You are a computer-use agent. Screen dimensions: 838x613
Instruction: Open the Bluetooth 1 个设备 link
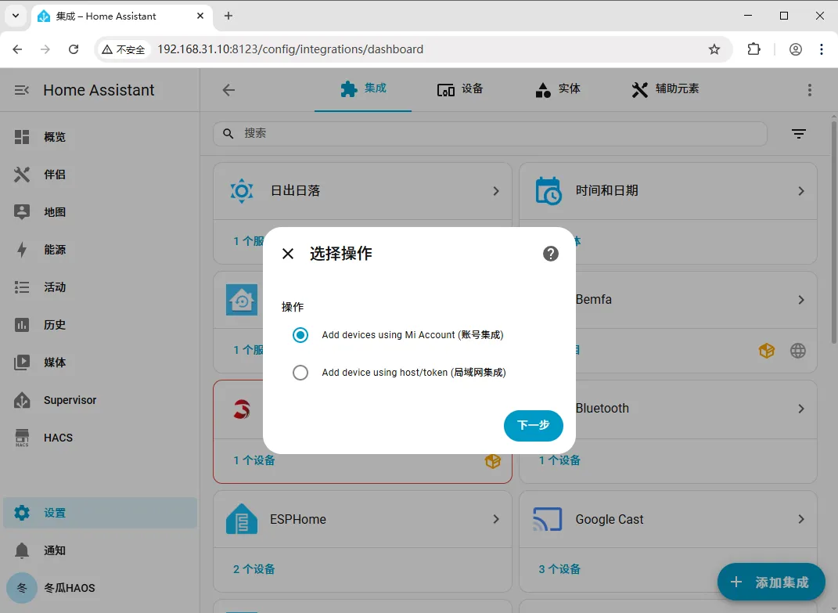click(x=559, y=460)
